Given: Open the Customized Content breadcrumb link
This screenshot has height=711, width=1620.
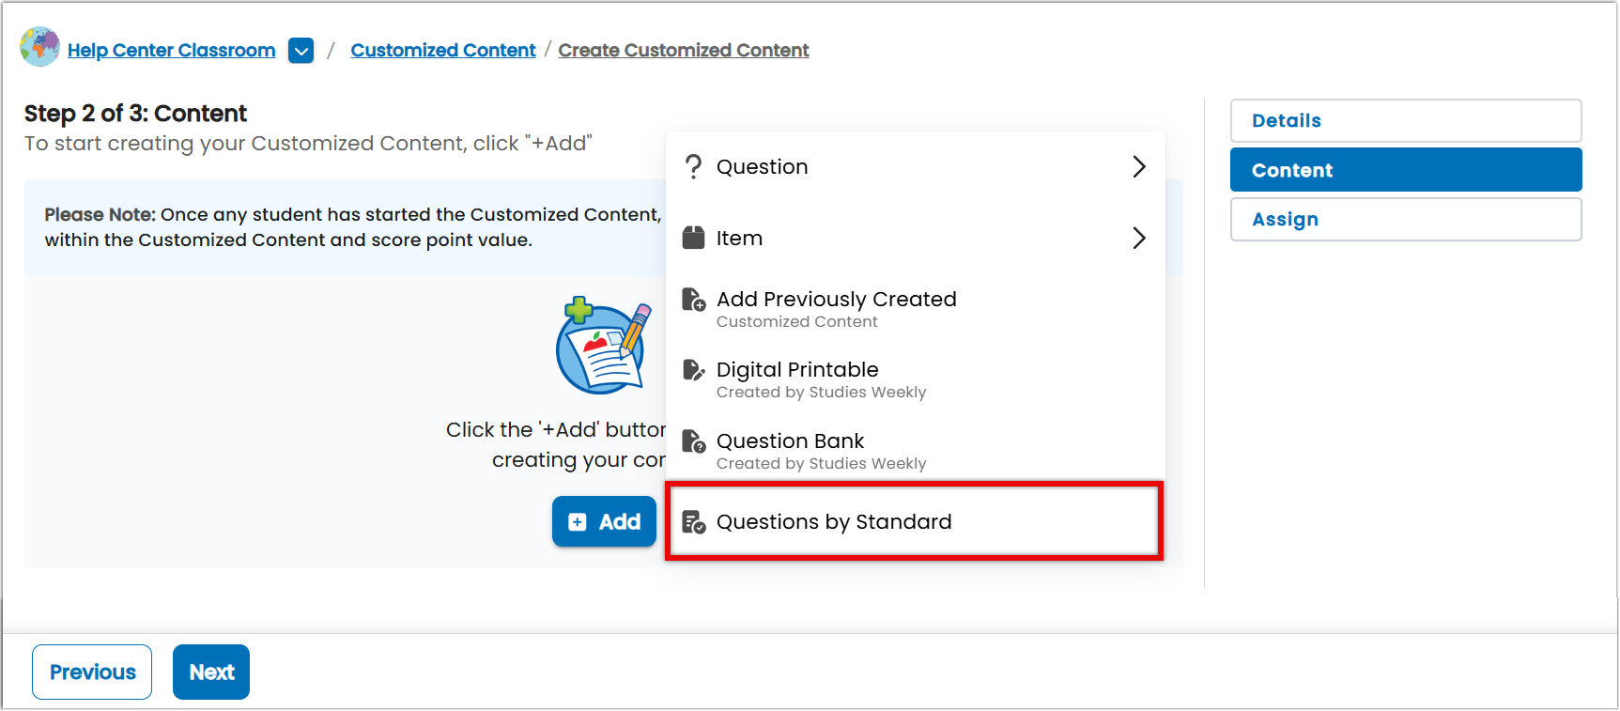Looking at the screenshot, I should click(443, 50).
